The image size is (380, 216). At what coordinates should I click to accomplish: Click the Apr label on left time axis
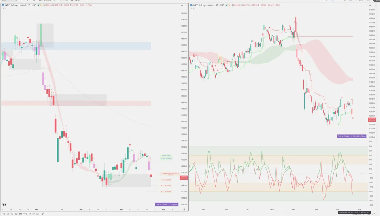[x=121, y=209]
